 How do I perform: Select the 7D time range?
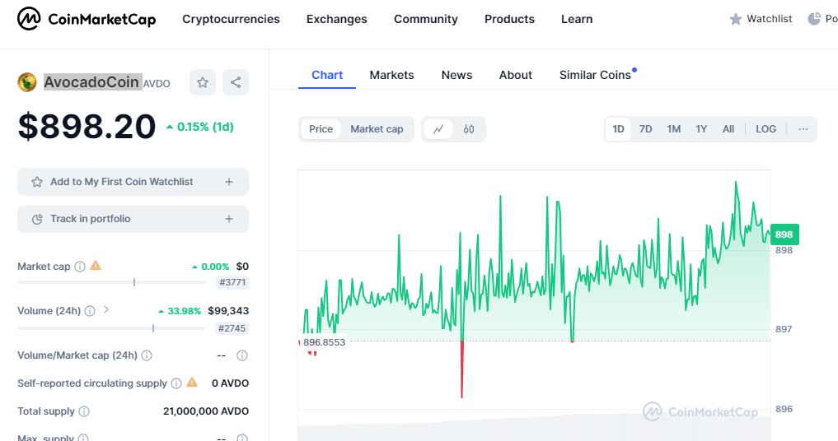point(646,129)
